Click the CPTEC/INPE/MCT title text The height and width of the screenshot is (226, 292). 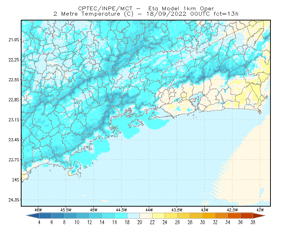click(x=105, y=8)
